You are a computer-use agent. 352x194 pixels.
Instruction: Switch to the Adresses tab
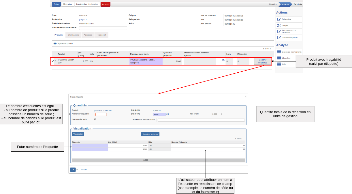tap(88, 35)
